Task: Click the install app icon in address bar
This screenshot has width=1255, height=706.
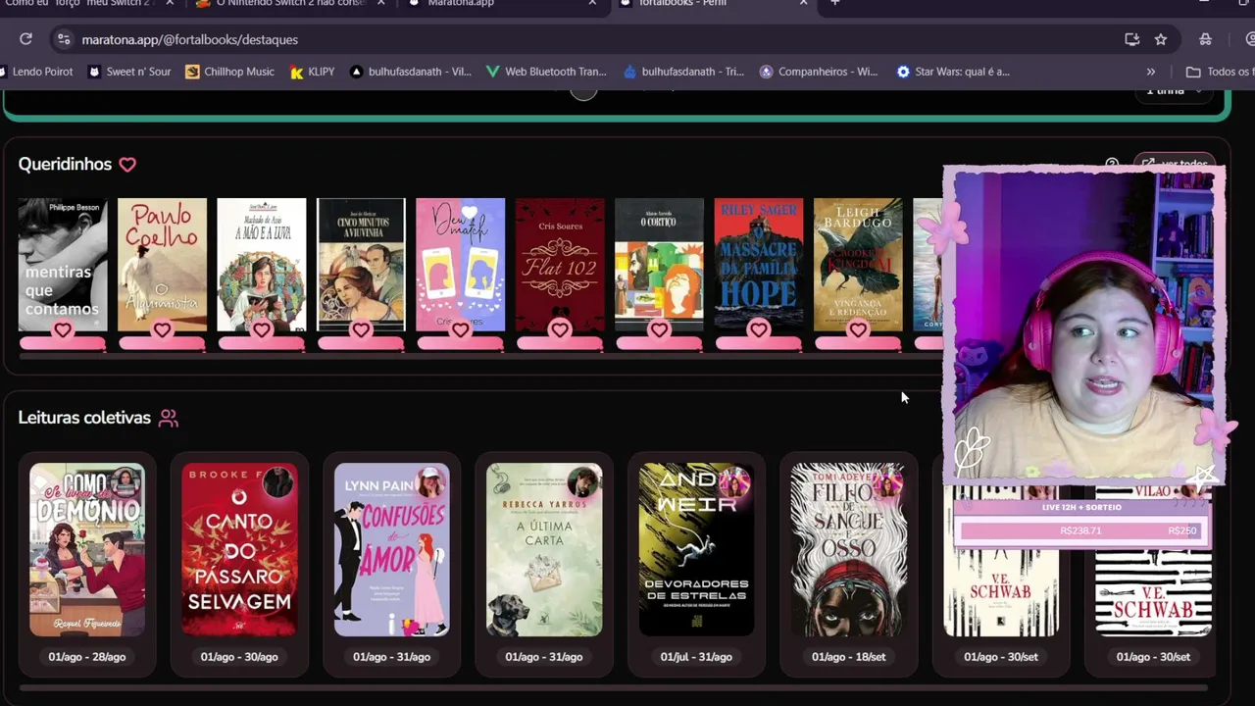Action: (1132, 39)
